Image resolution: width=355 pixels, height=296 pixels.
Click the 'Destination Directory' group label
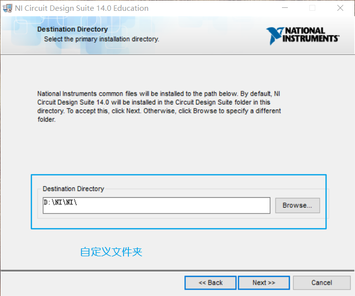pos(74,188)
